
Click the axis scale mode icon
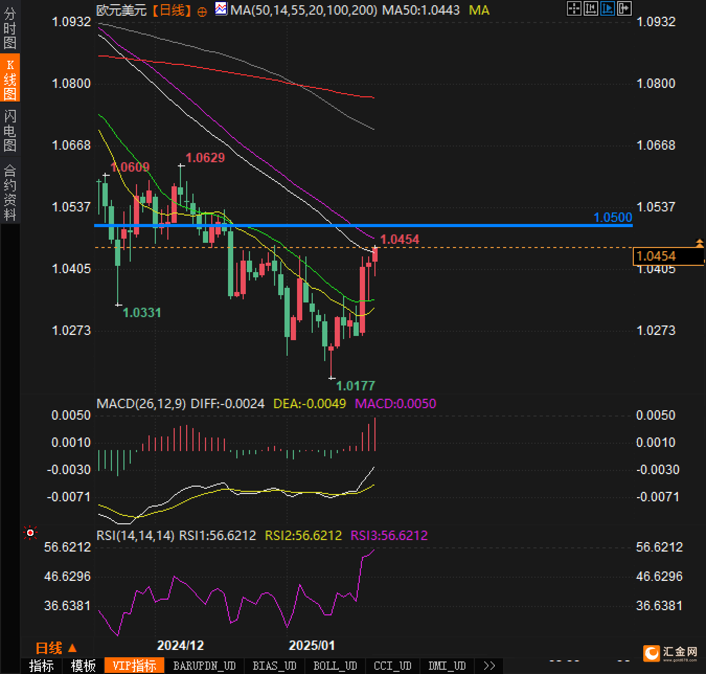coord(591,8)
